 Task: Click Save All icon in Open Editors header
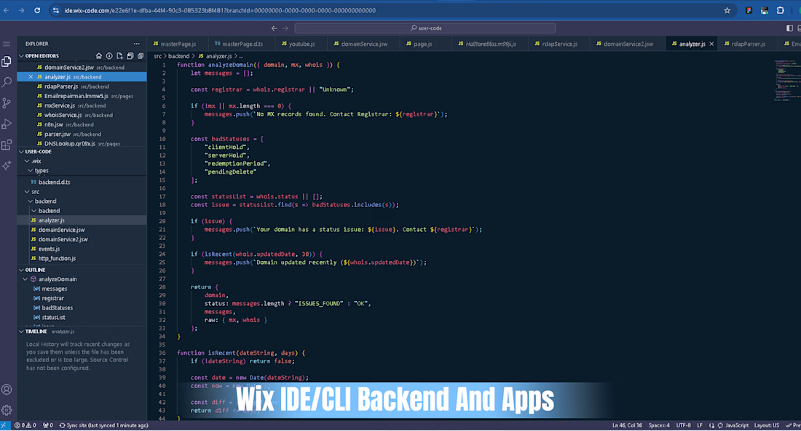pyautogui.click(x=130, y=56)
